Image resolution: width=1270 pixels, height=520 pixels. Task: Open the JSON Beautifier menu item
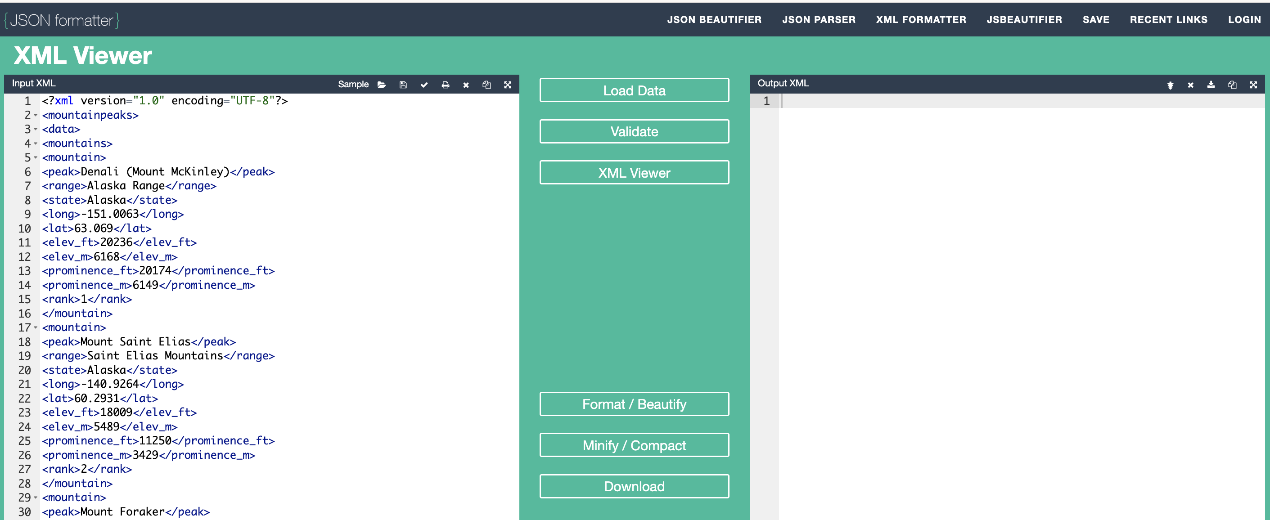[714, 20]
